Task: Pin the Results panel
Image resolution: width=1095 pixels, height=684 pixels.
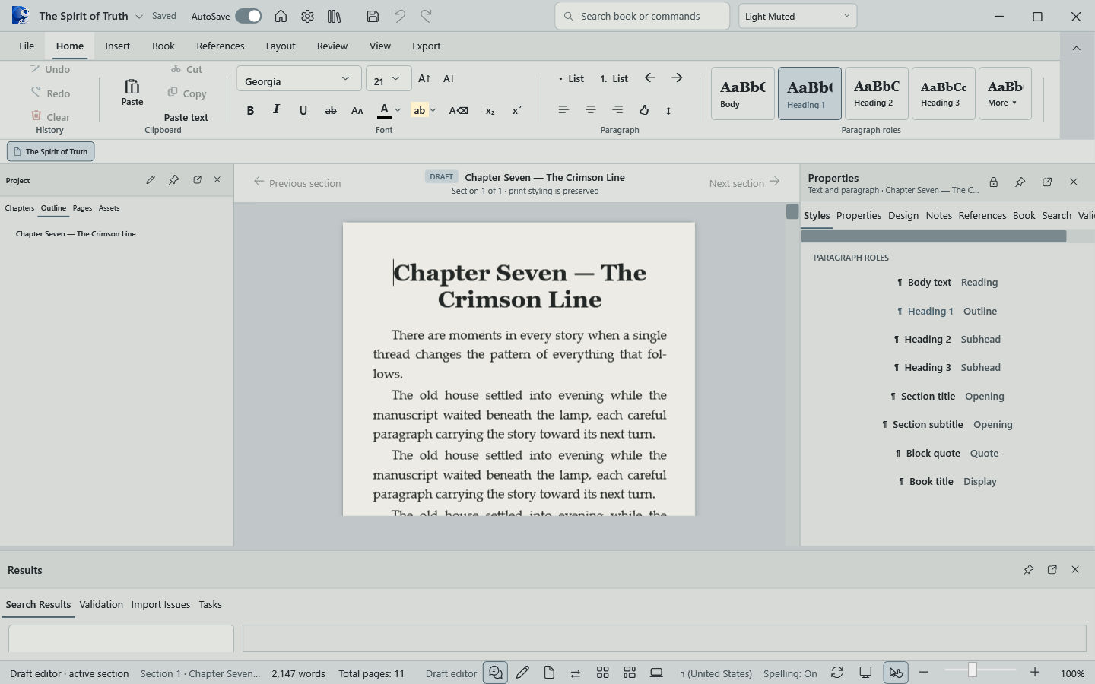Action: click(1028, 569)
